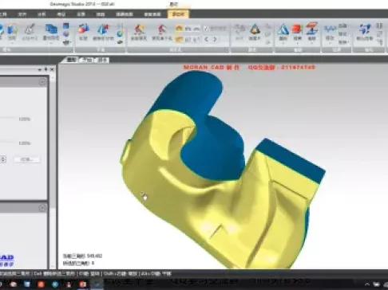Image resolution: width=388 pixels, height=290 pixels.
Task: Click the blue triangular mesh mountain icon
Action: pos(283,29)
